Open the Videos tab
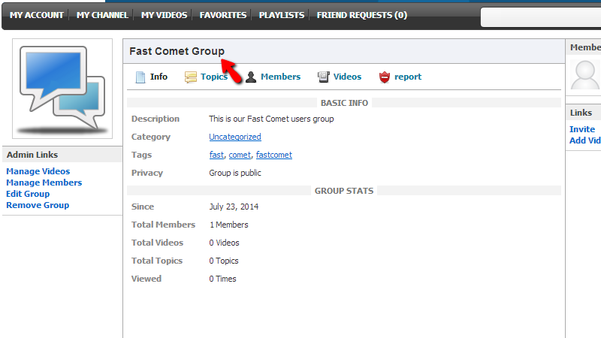 [x=347, y=77]
